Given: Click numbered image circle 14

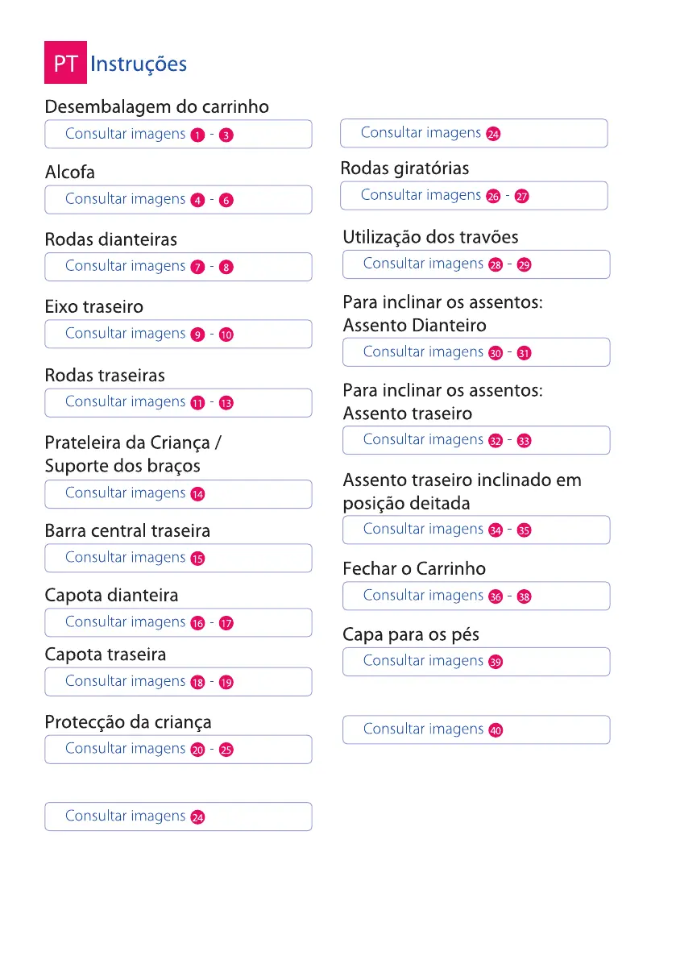Looking at the screenshot, I should (197, 494).
